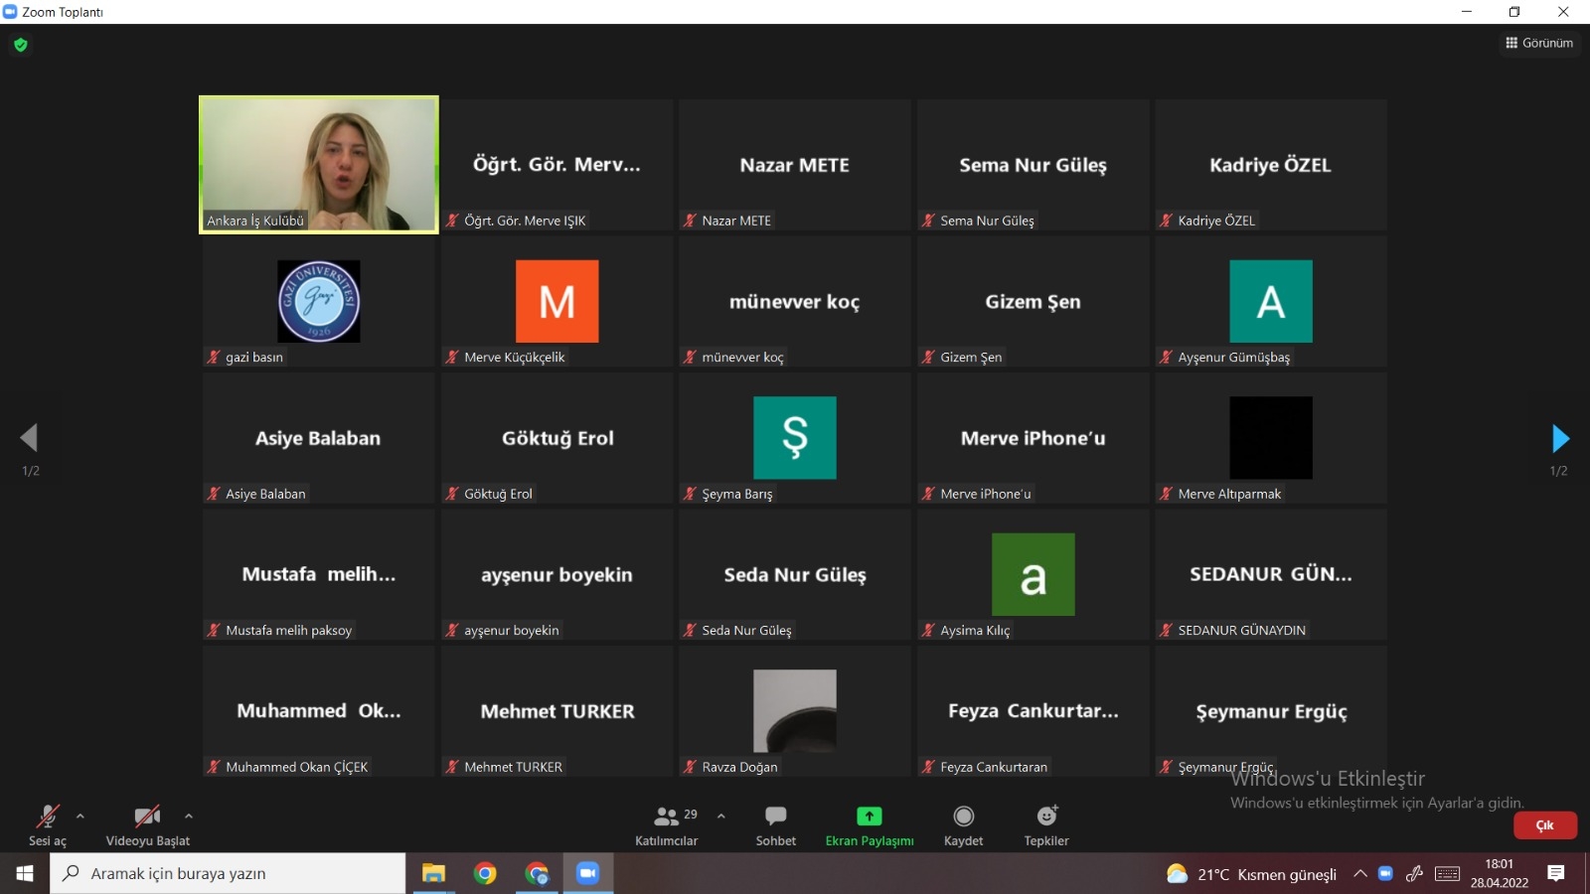Click muted mic icon of Asiye Balaban
1590x894 pixels.
pos(214,494)
